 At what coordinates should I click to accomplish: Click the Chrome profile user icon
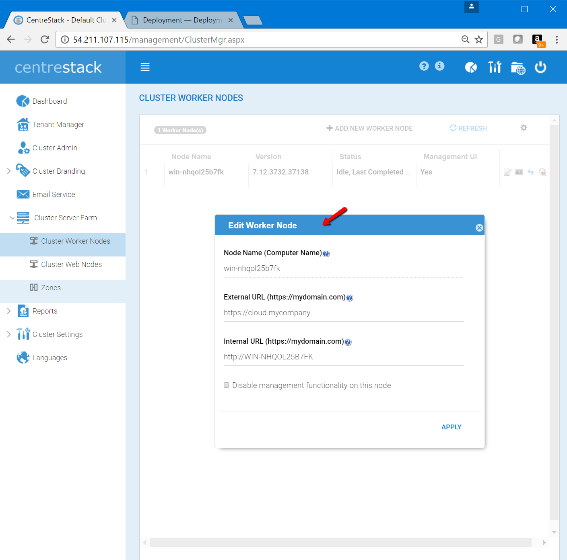(x=471, y=7)
